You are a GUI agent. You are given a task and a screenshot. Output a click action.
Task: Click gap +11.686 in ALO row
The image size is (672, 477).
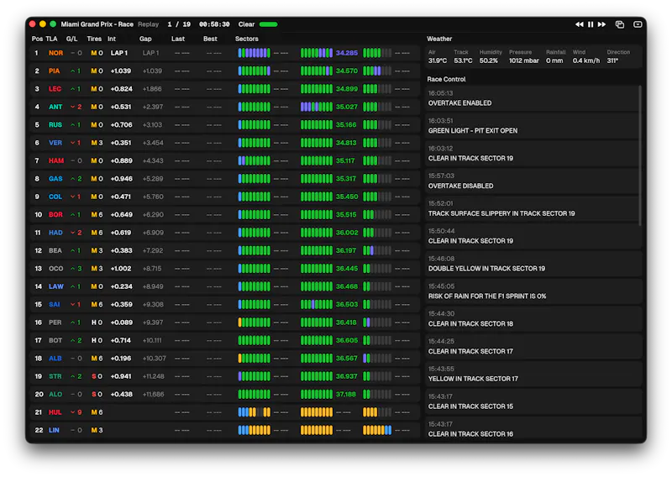point(153,395)
